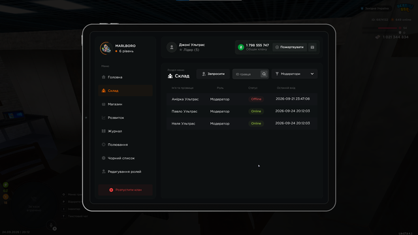Click the MARLBORO clan logo
Viewport: 418px width, 235px height.
(x=106, y=48)
